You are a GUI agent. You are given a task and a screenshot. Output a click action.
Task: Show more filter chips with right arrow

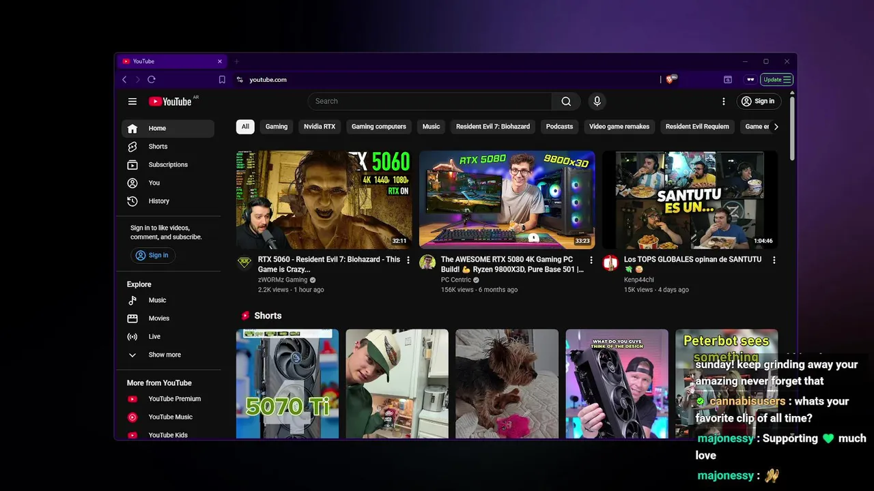(x=776, y=126)
